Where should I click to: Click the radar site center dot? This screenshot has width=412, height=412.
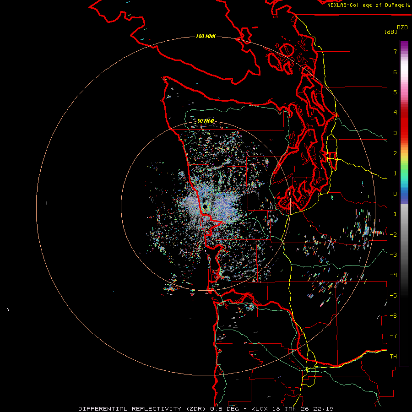coord(205,207)
